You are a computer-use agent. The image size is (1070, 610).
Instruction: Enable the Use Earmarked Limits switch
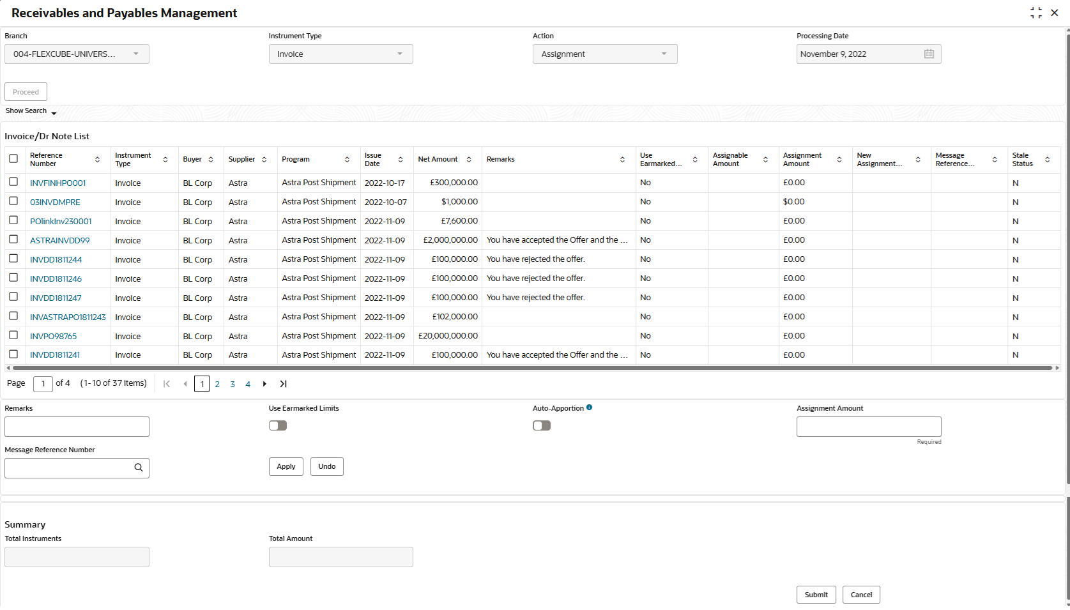click(278, 425)
